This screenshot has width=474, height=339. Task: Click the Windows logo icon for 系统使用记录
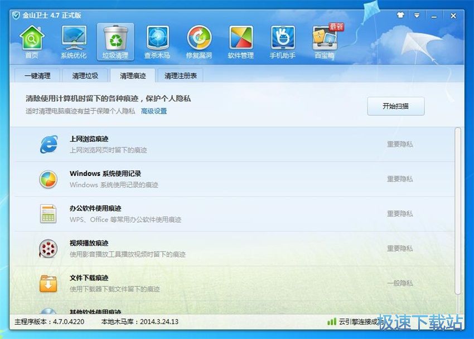coord(49,179)
